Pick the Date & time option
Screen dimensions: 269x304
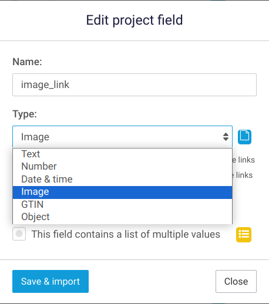click(122, 179)
